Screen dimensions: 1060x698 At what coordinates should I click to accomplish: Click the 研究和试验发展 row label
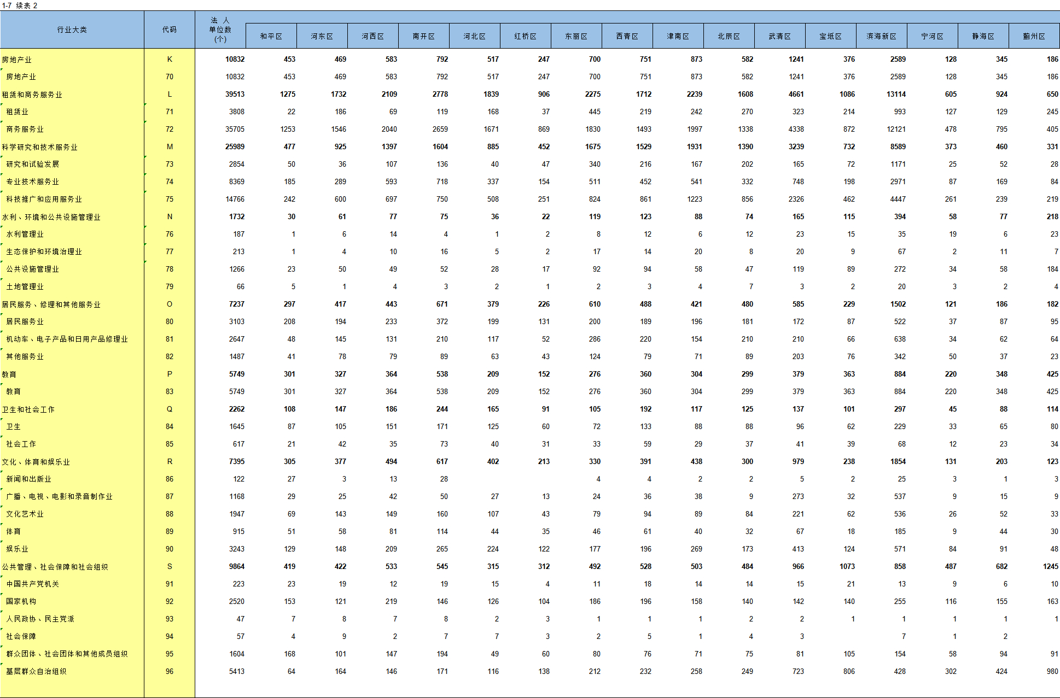pyautogui.click(x=32, y=164)
